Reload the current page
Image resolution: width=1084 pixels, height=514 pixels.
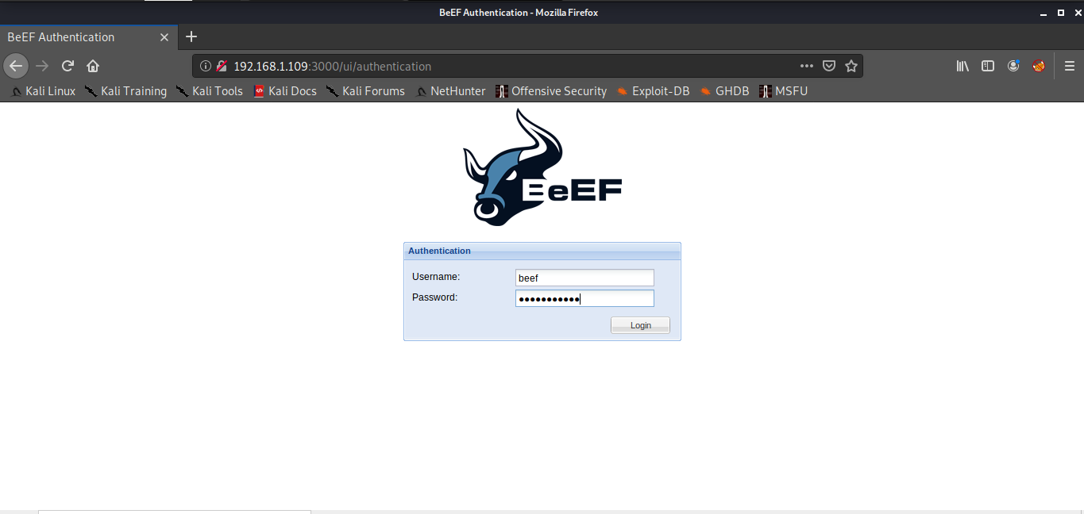[x=68, y=66]
